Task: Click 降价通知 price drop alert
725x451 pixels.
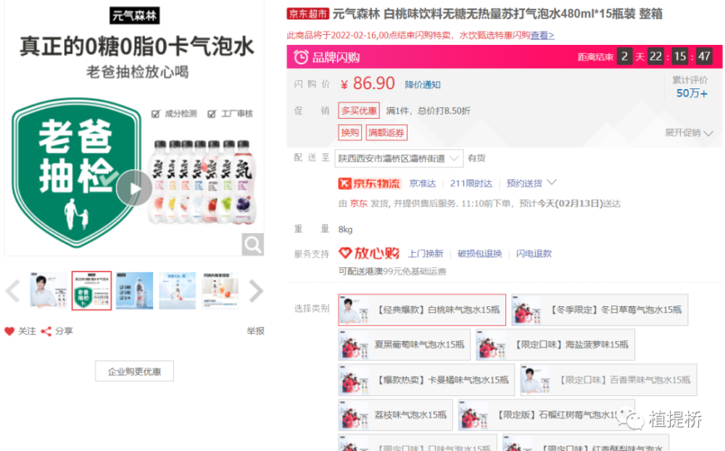Action: 423,85
